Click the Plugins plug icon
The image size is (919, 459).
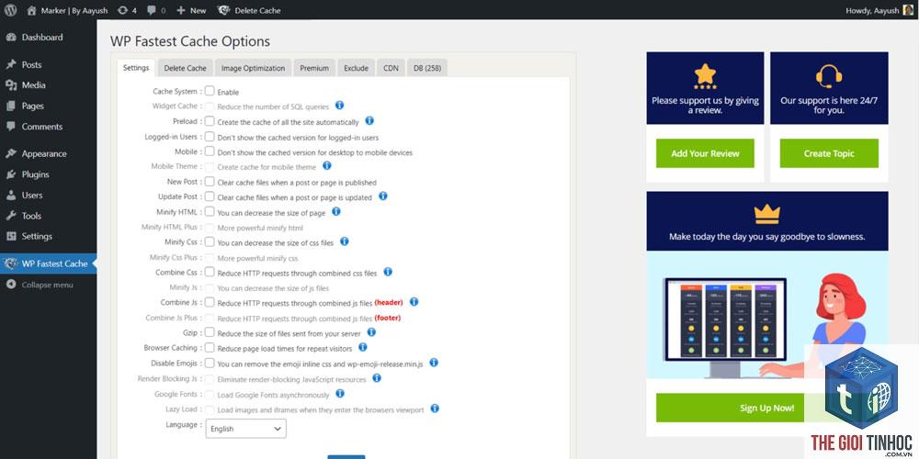pyautogui.click(x=10, y=174)
